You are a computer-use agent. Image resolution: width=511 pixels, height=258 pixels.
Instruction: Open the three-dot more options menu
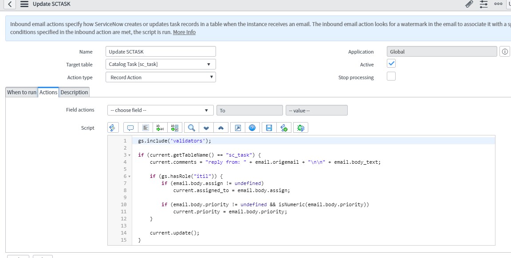(498, 4)
